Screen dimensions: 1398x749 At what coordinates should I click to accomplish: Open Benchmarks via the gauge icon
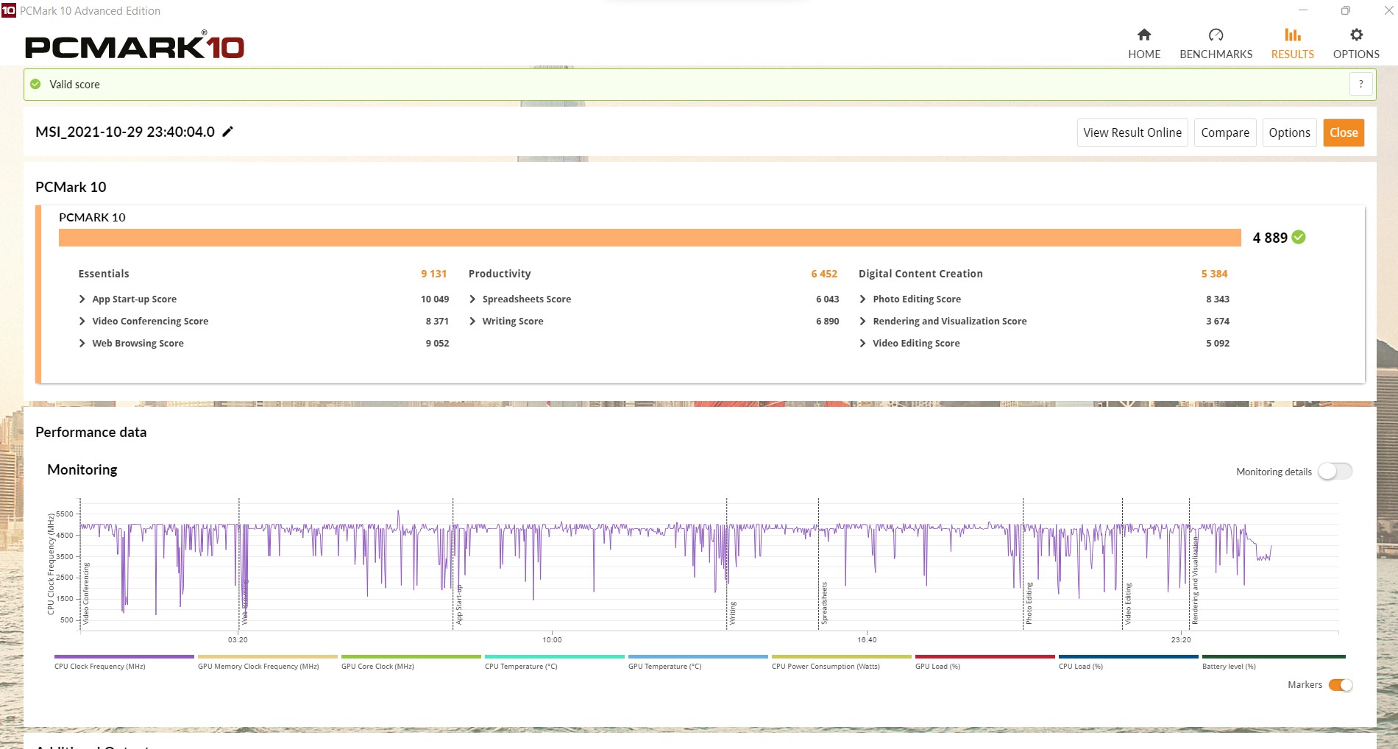pyautogui.click(x=1216, y=35)
